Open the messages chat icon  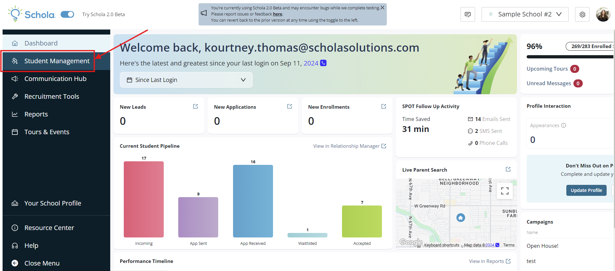(468, 15)
